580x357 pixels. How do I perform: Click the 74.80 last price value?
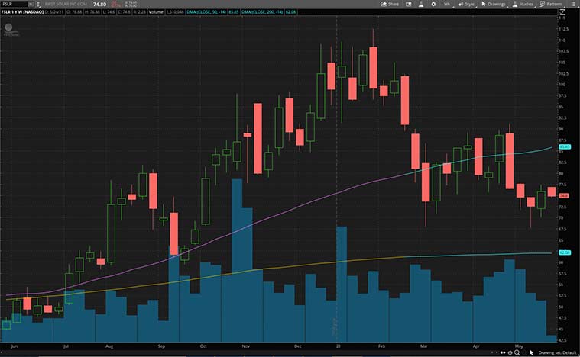pyautogui.click(x=99, y=5)
